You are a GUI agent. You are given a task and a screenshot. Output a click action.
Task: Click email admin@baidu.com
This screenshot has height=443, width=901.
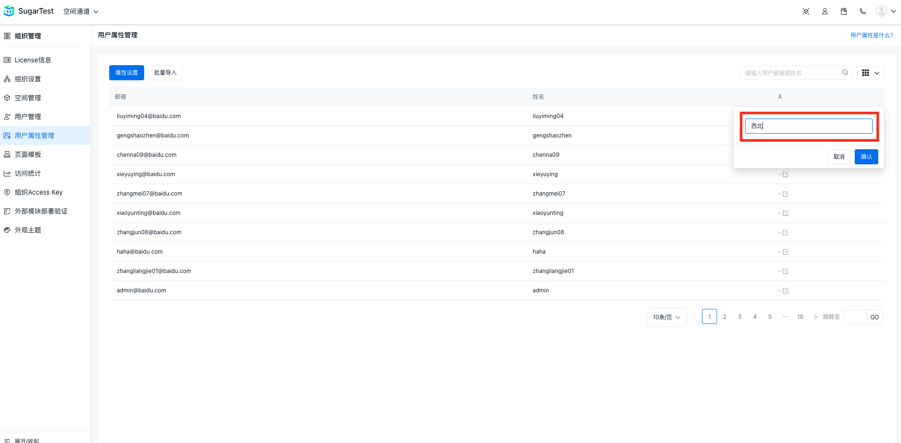141,290
